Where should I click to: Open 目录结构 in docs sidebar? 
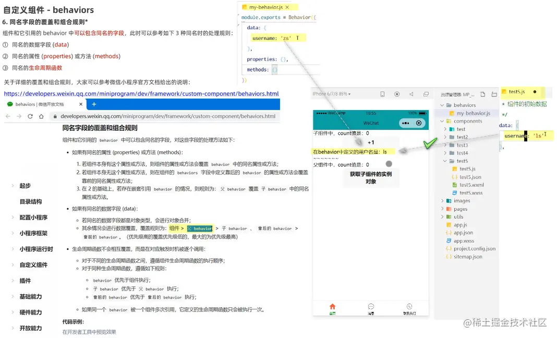pyautogui.click(x=31, y=201)
